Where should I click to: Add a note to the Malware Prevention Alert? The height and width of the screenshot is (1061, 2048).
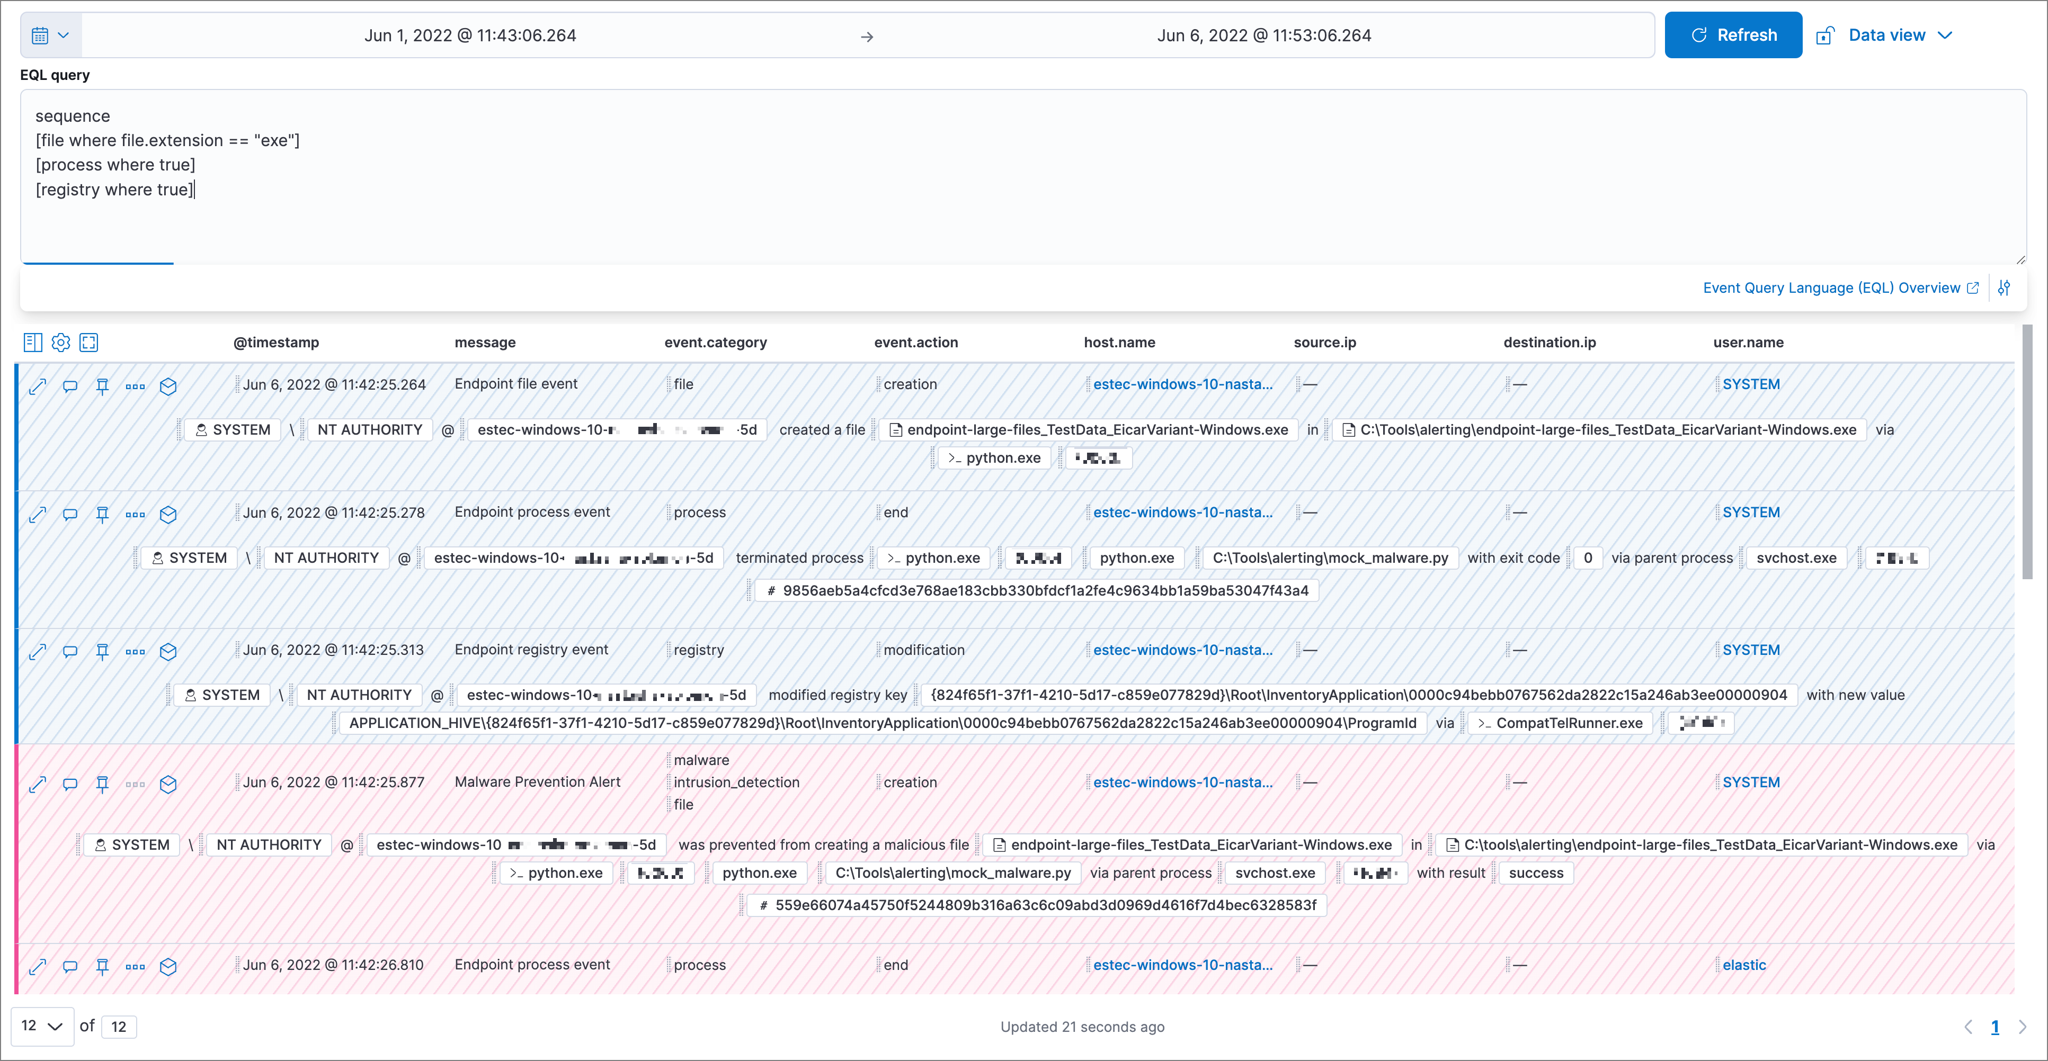point(70,785)
